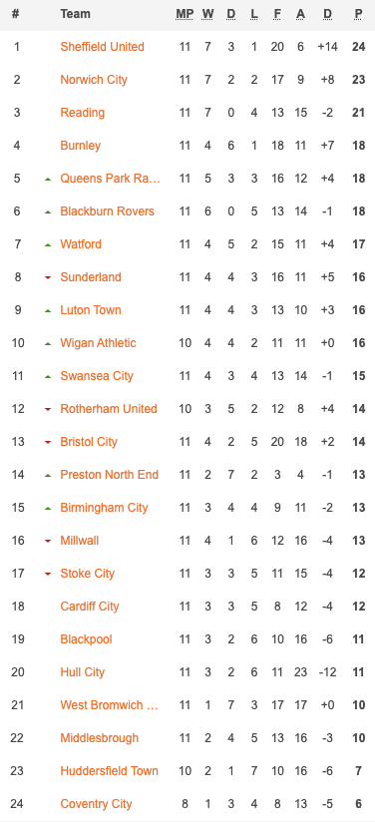Open the Watford team page
This screenshot has width=375, height=822.
click(81, 244)
